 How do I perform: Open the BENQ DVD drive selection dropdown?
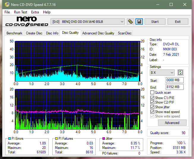coord(87,22)
